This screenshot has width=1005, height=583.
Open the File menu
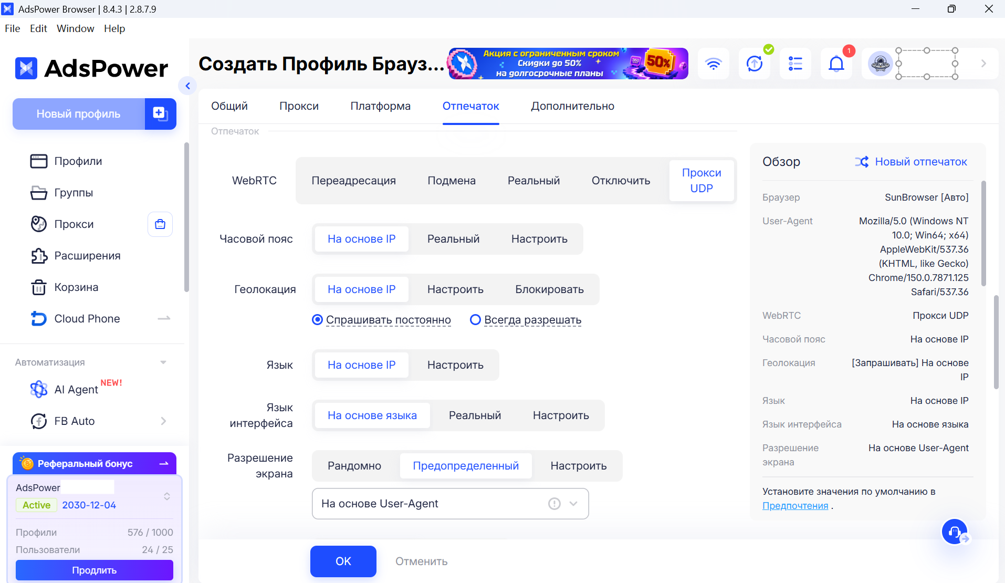tap(13, 28)
